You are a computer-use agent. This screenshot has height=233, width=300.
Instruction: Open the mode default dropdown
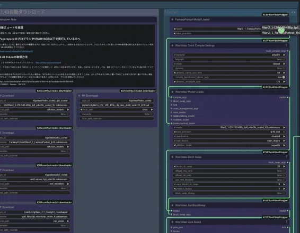coord(230,64)
